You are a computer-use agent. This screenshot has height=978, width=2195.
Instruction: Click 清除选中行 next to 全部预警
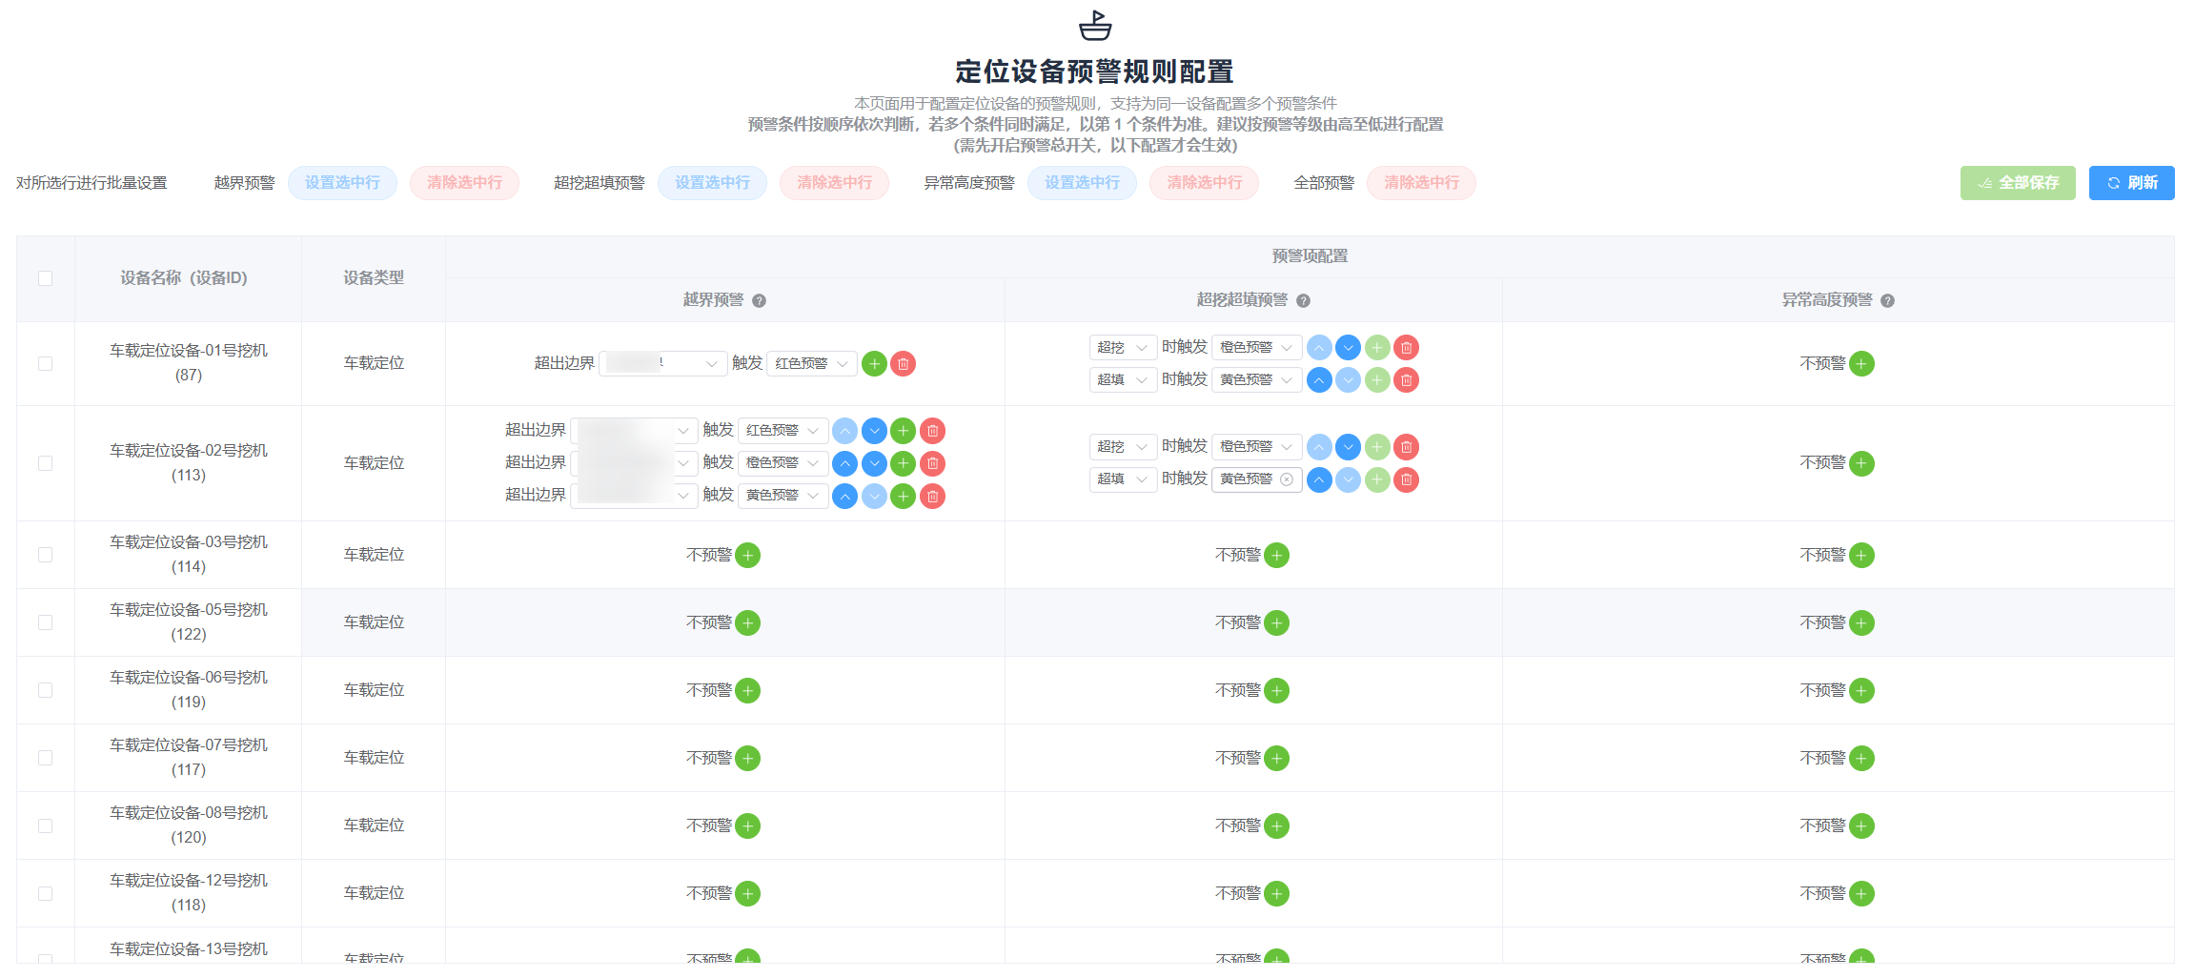pos(1420,183)
